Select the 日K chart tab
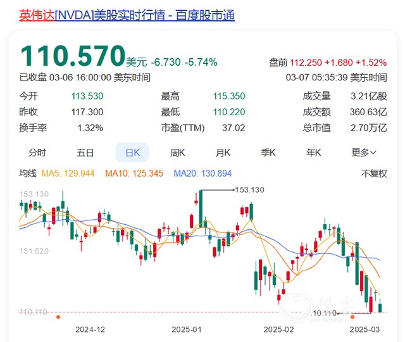The width and height of the screenshot is (405, 342). pos(132,153)
